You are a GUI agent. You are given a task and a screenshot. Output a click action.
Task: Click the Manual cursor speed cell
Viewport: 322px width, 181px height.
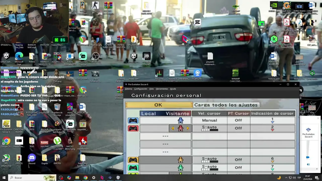click(x=210, y=120)
